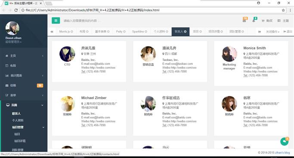Switch to the 项目详情 tab
Viewport: 294px width, 158px height.
point(214,32)
